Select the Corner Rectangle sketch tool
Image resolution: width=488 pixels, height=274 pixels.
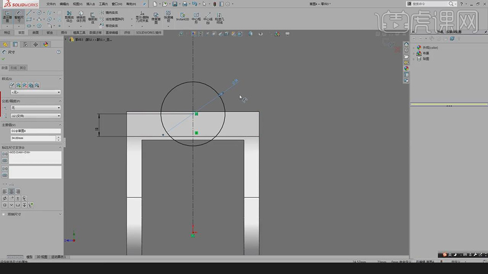pyautogui.click(x=29, y=19)
